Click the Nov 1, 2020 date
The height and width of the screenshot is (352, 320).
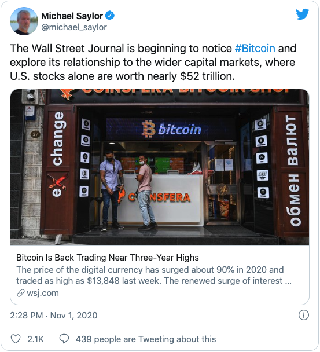coord(74,316)
